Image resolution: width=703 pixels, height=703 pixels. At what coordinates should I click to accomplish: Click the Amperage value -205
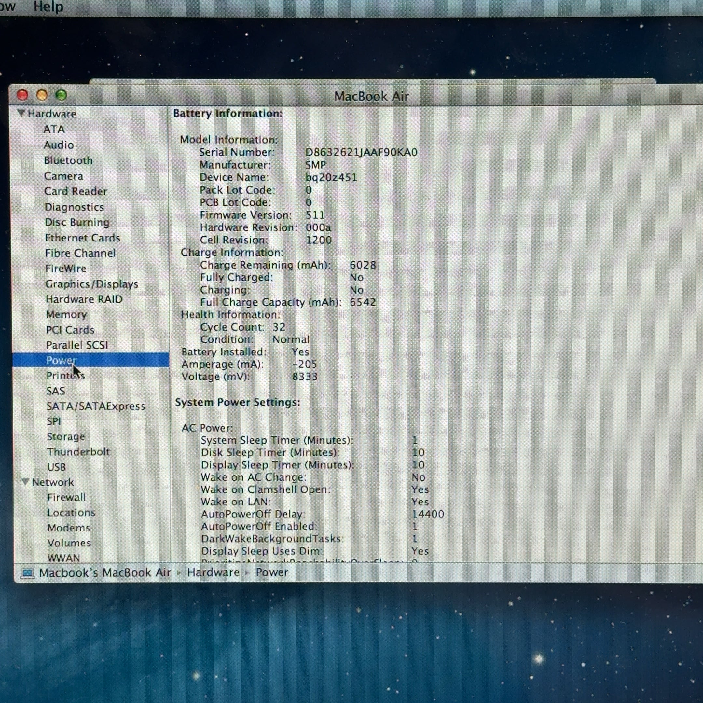[x=305, y=364]
